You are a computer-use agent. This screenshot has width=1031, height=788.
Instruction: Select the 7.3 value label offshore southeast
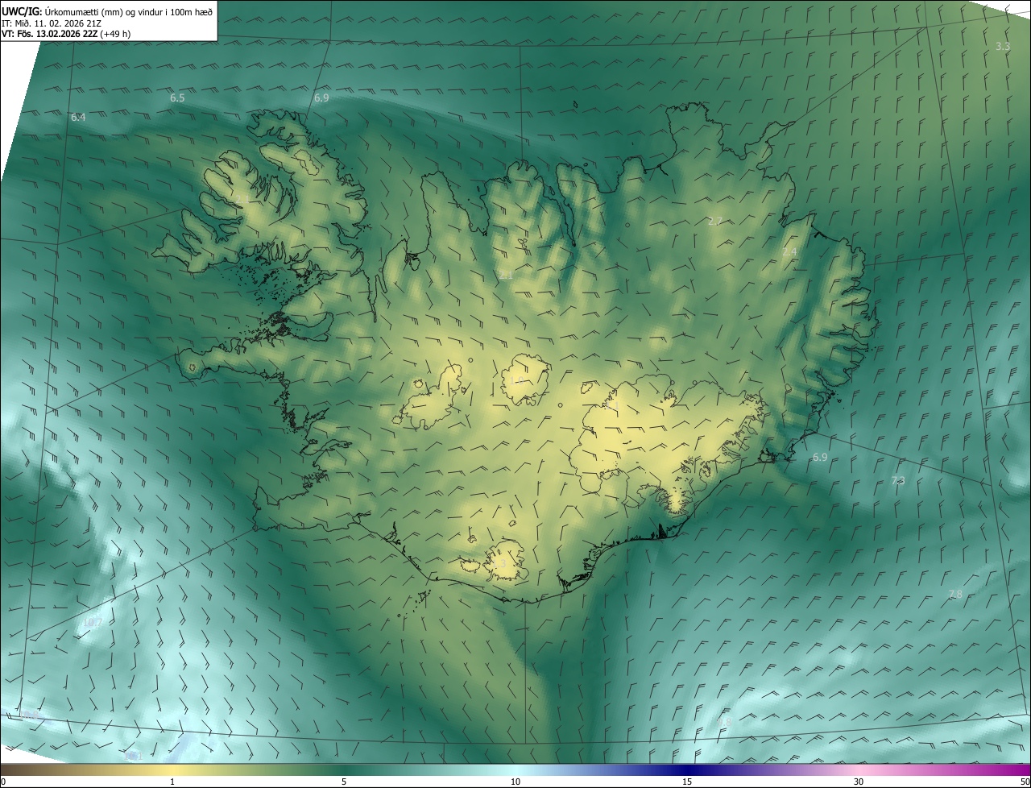(898, 480)
